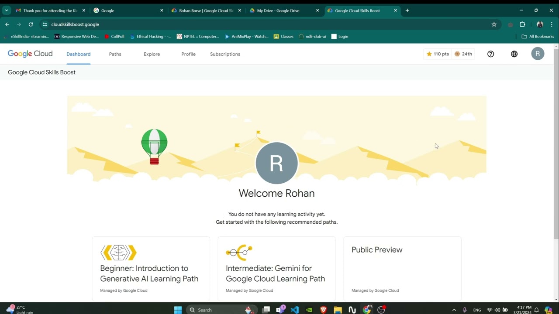
Task: Open the Chrome three-dot menu
Action: [x=552, y=24]
